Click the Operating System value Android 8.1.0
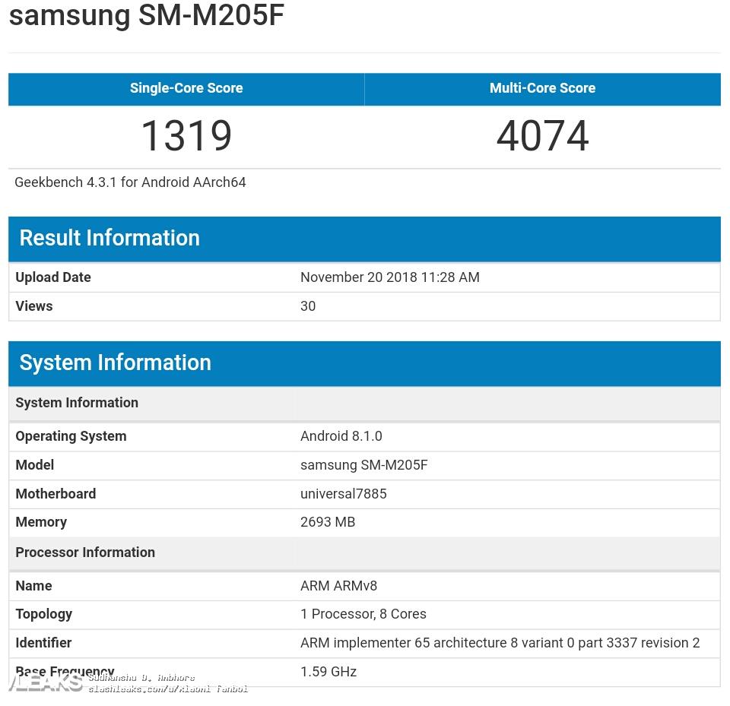The height and width of the screenshot is (706, 730). click(x=341, y=436)
